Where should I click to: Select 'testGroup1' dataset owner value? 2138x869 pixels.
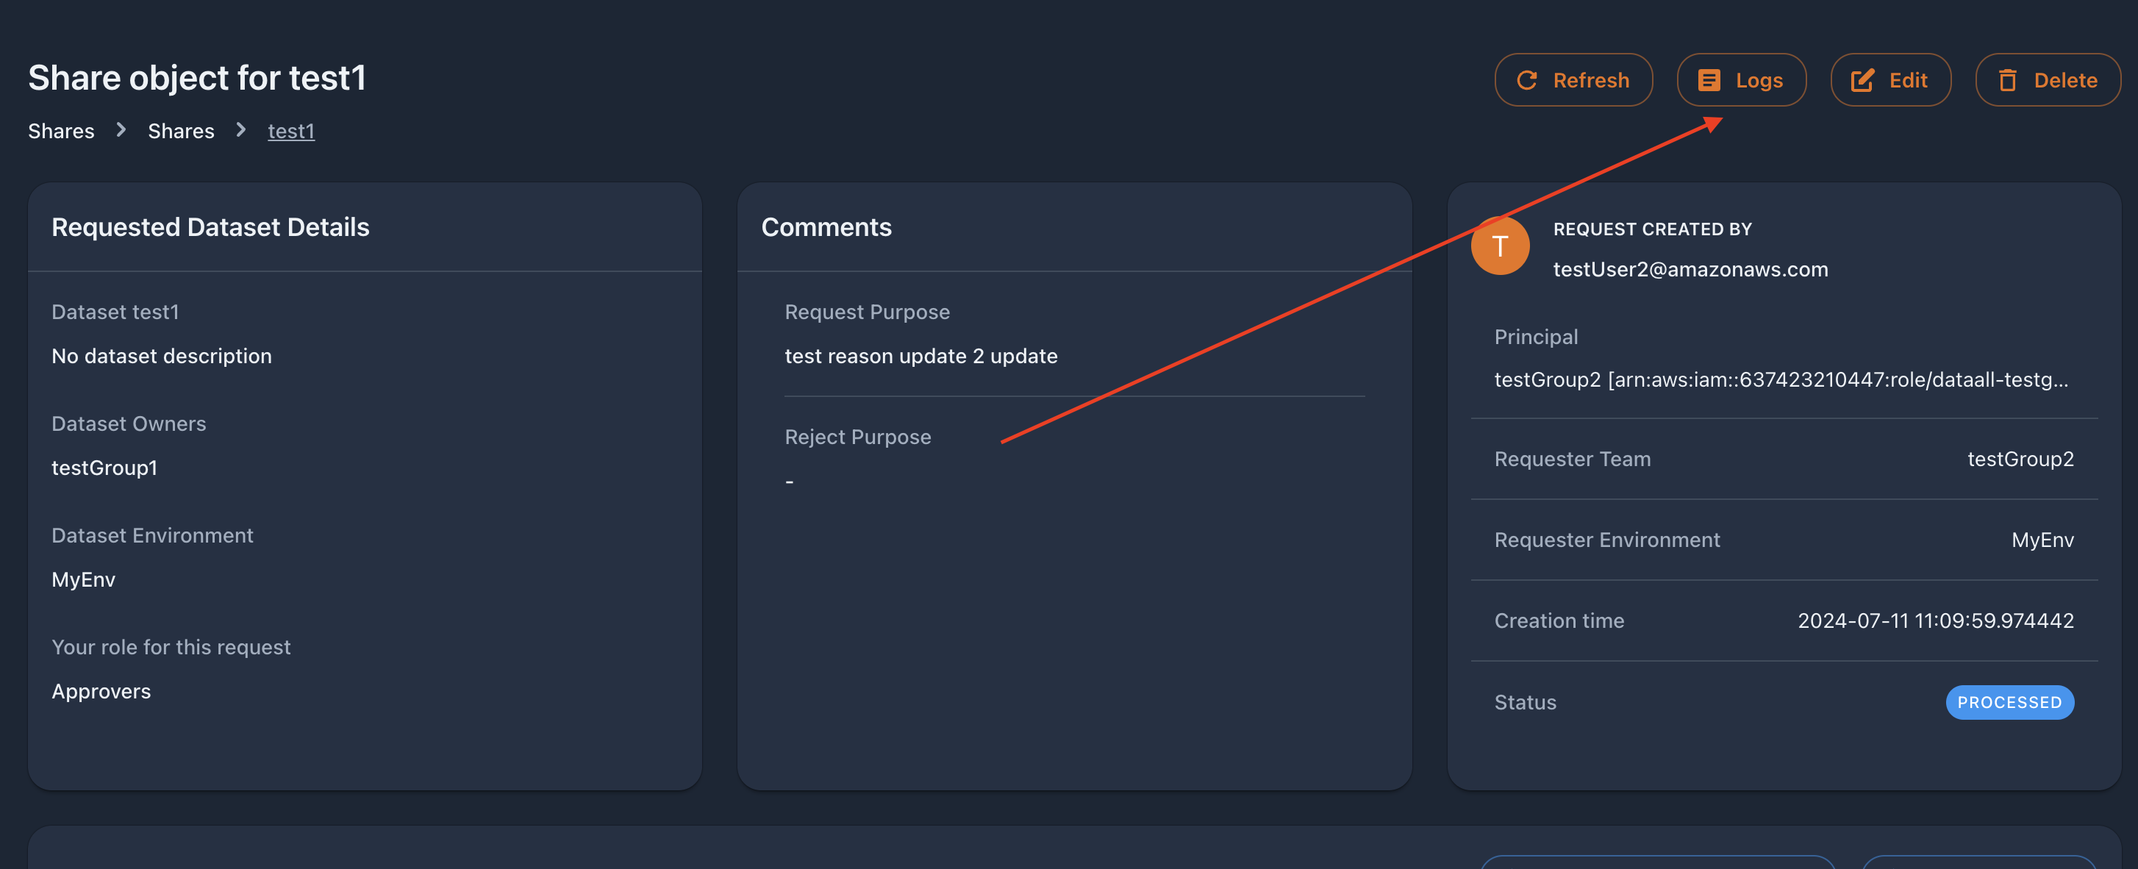coord(104,468)
